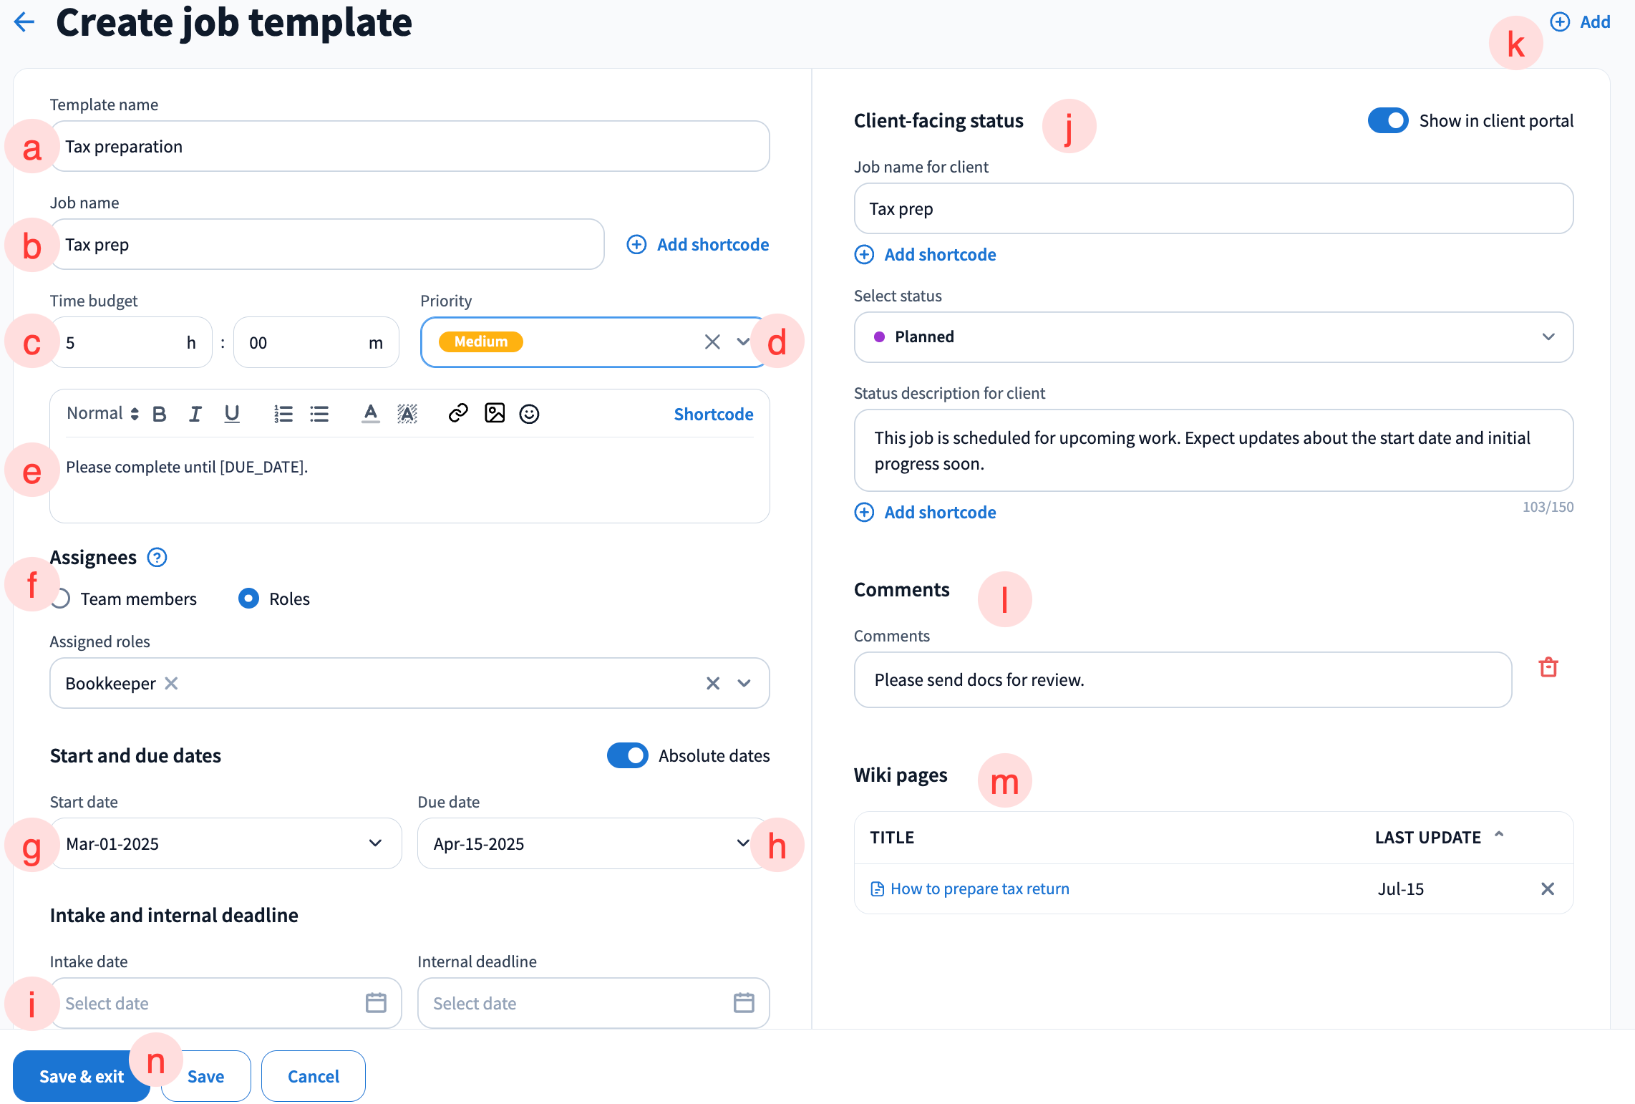Open the Select status Planned dropdown
1635x1104 pixels.
[x=1213, y=337]
